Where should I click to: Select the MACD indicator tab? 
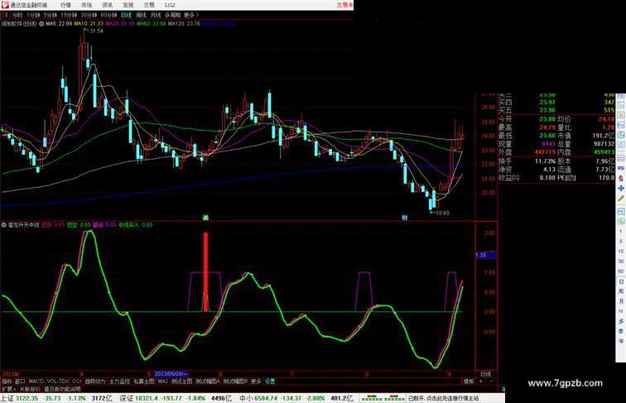[x=36, y=381]
